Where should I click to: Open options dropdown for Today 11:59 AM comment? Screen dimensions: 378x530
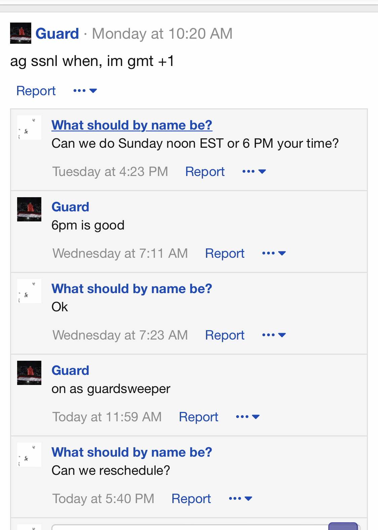[248, 417]
